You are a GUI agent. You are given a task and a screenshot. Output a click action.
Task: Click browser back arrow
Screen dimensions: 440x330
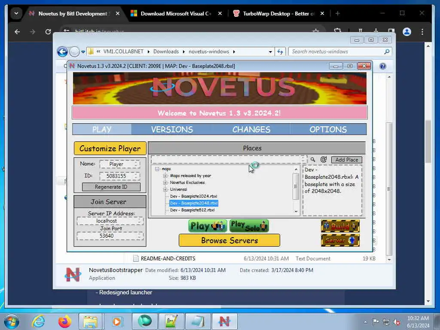17,32
